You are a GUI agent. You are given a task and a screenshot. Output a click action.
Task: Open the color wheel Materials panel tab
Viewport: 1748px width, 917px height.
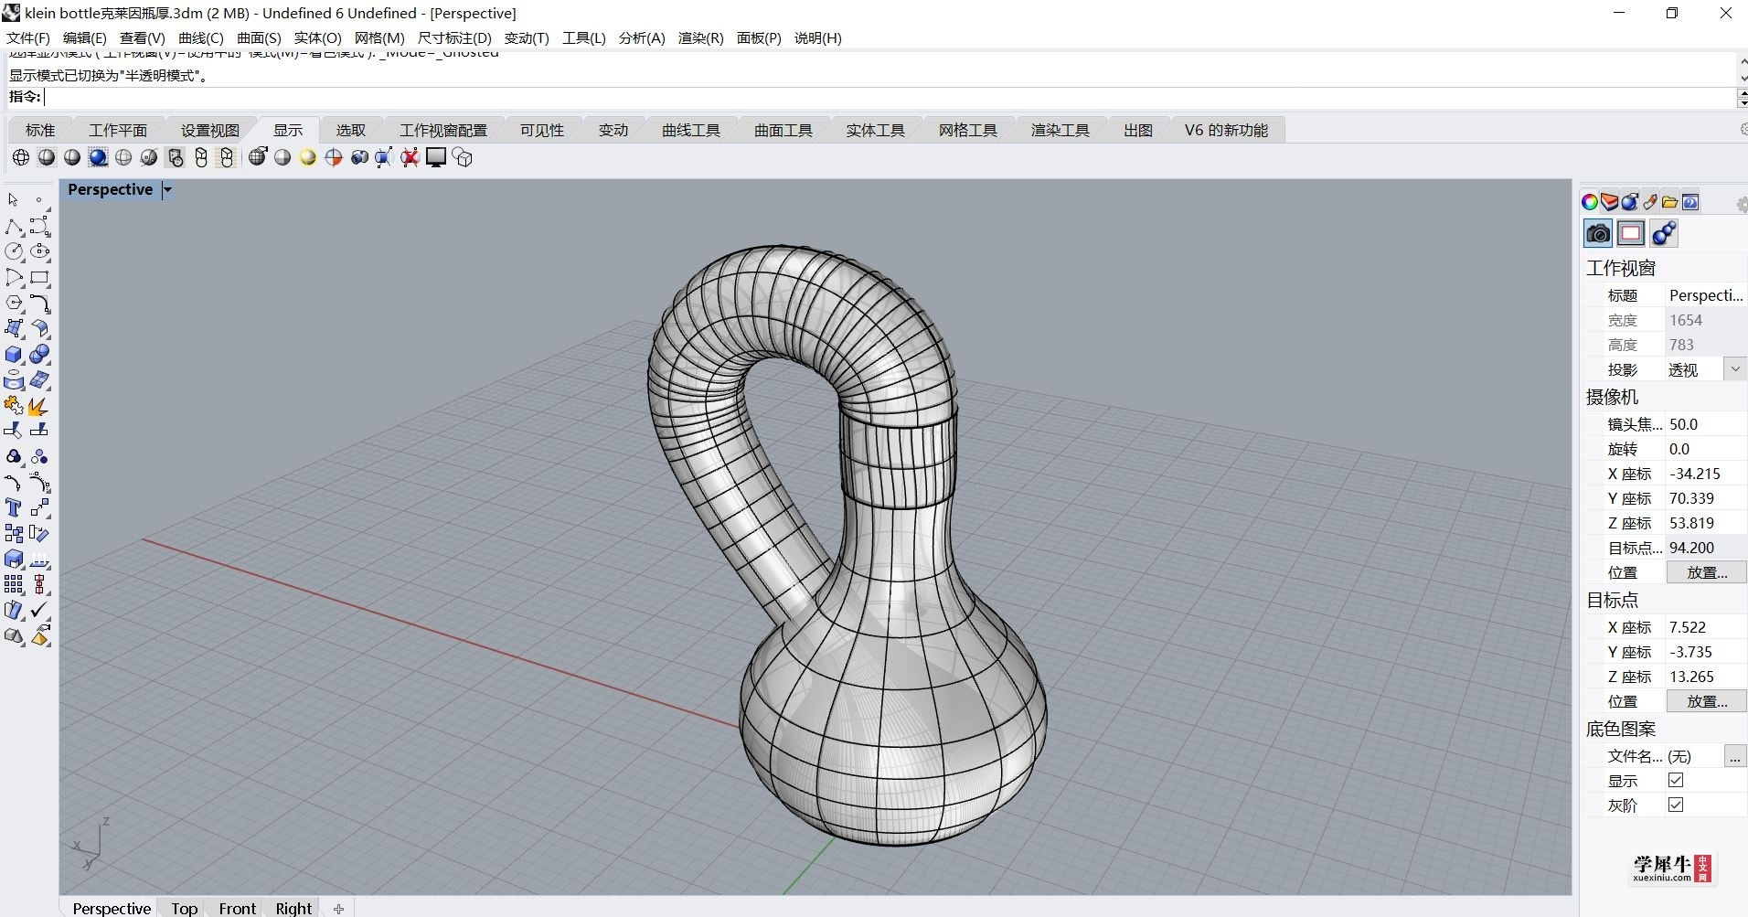point(1590,202)
